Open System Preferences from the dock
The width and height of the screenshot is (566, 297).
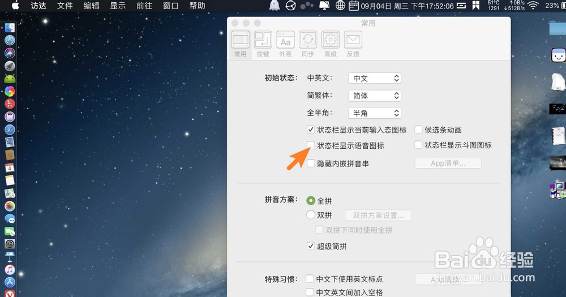[x=10, y=244]
